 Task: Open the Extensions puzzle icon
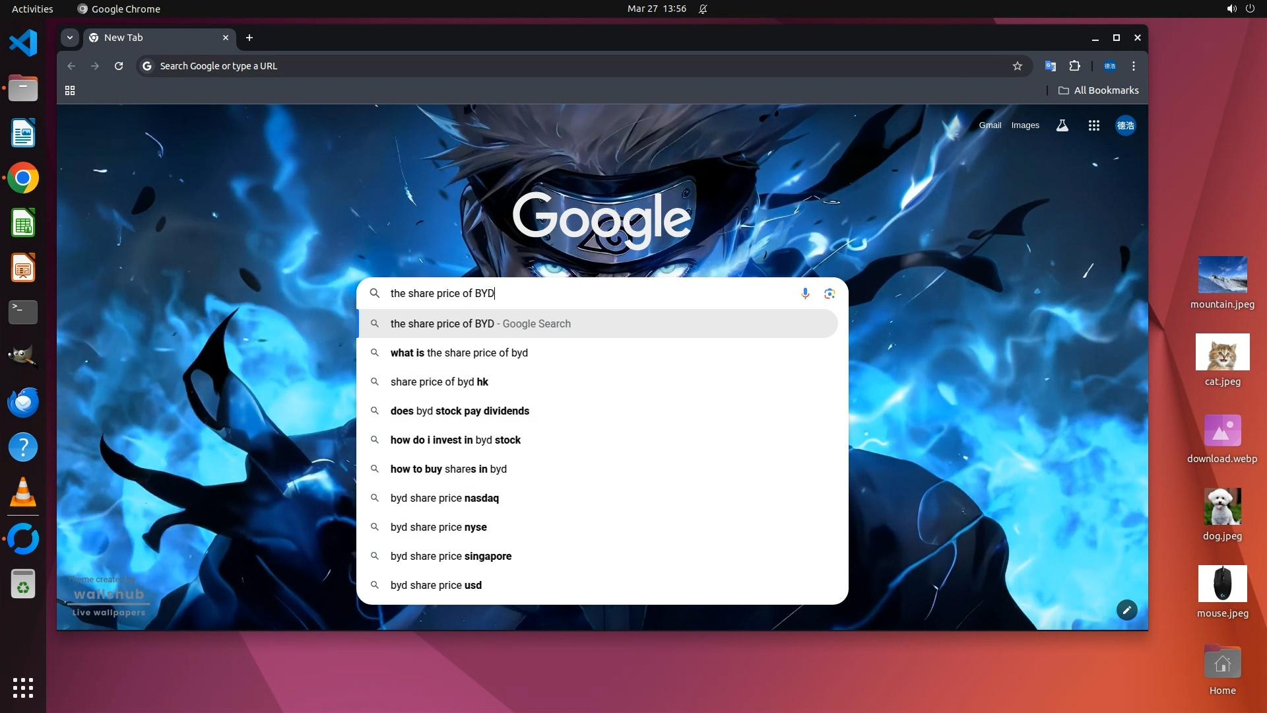pyautogui.click(x=1074, y=66)
